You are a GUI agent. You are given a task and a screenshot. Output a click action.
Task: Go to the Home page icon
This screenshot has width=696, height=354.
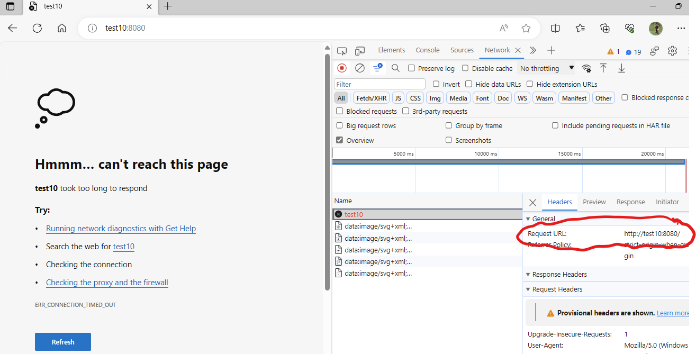click(62, 28)
